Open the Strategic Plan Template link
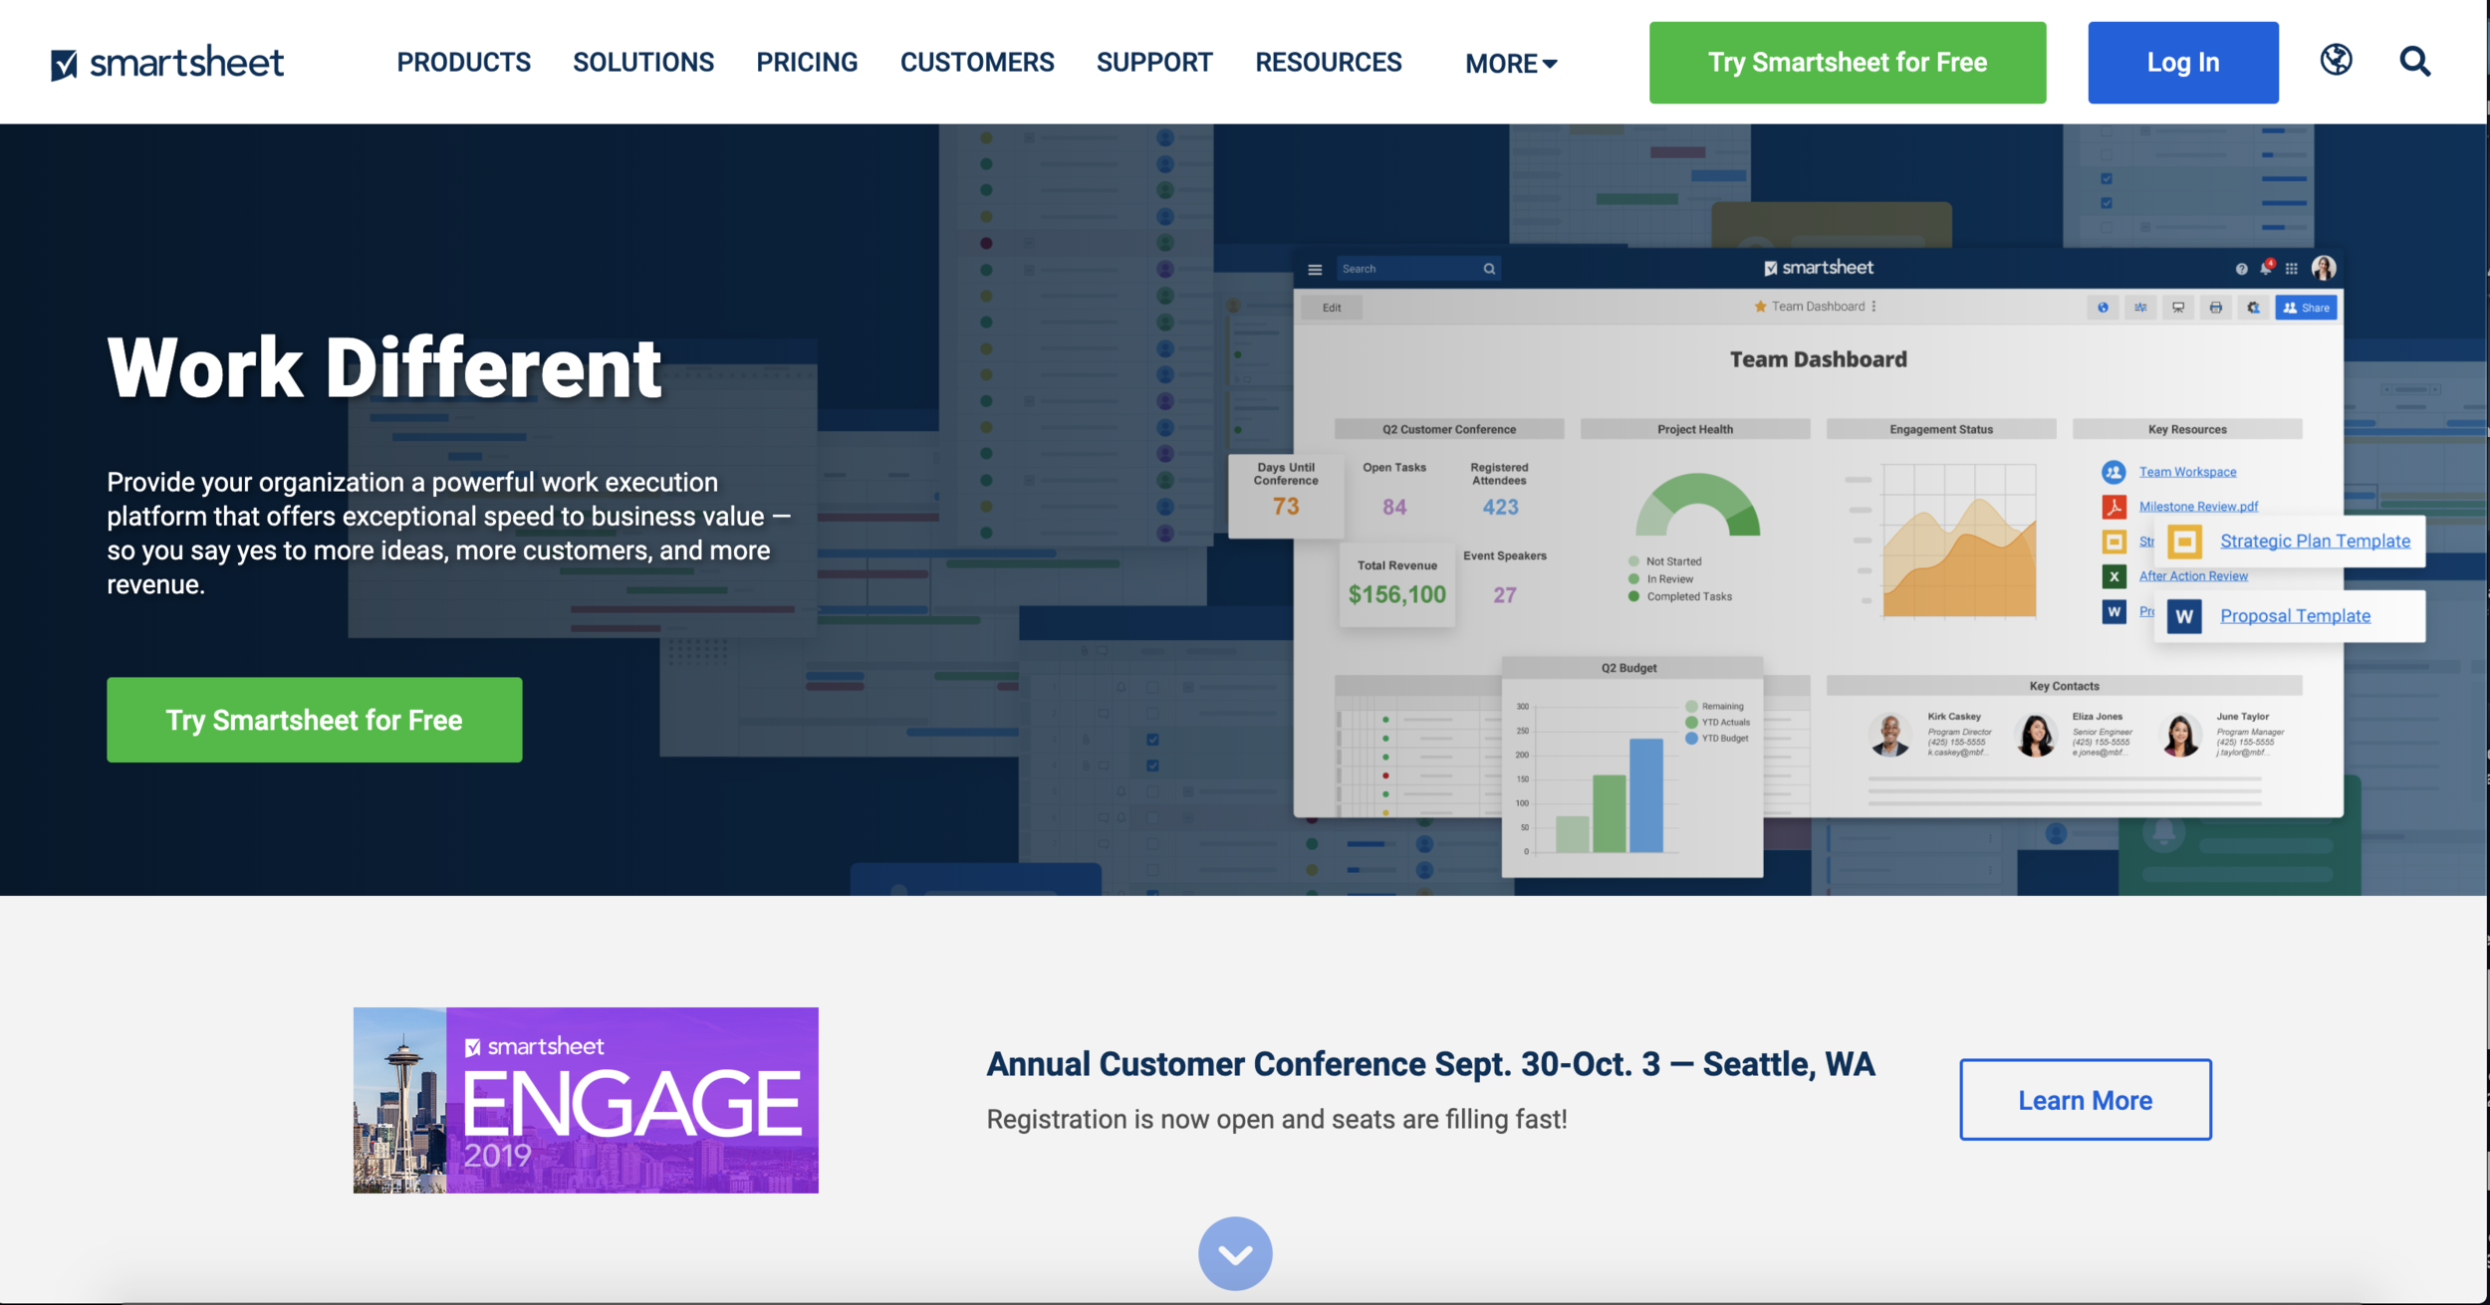The image size is (2490, 1305). coord(2316,542)
